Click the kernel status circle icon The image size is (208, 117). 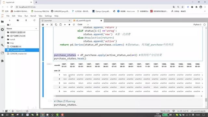pyautogui.click(x=204, y=25)
